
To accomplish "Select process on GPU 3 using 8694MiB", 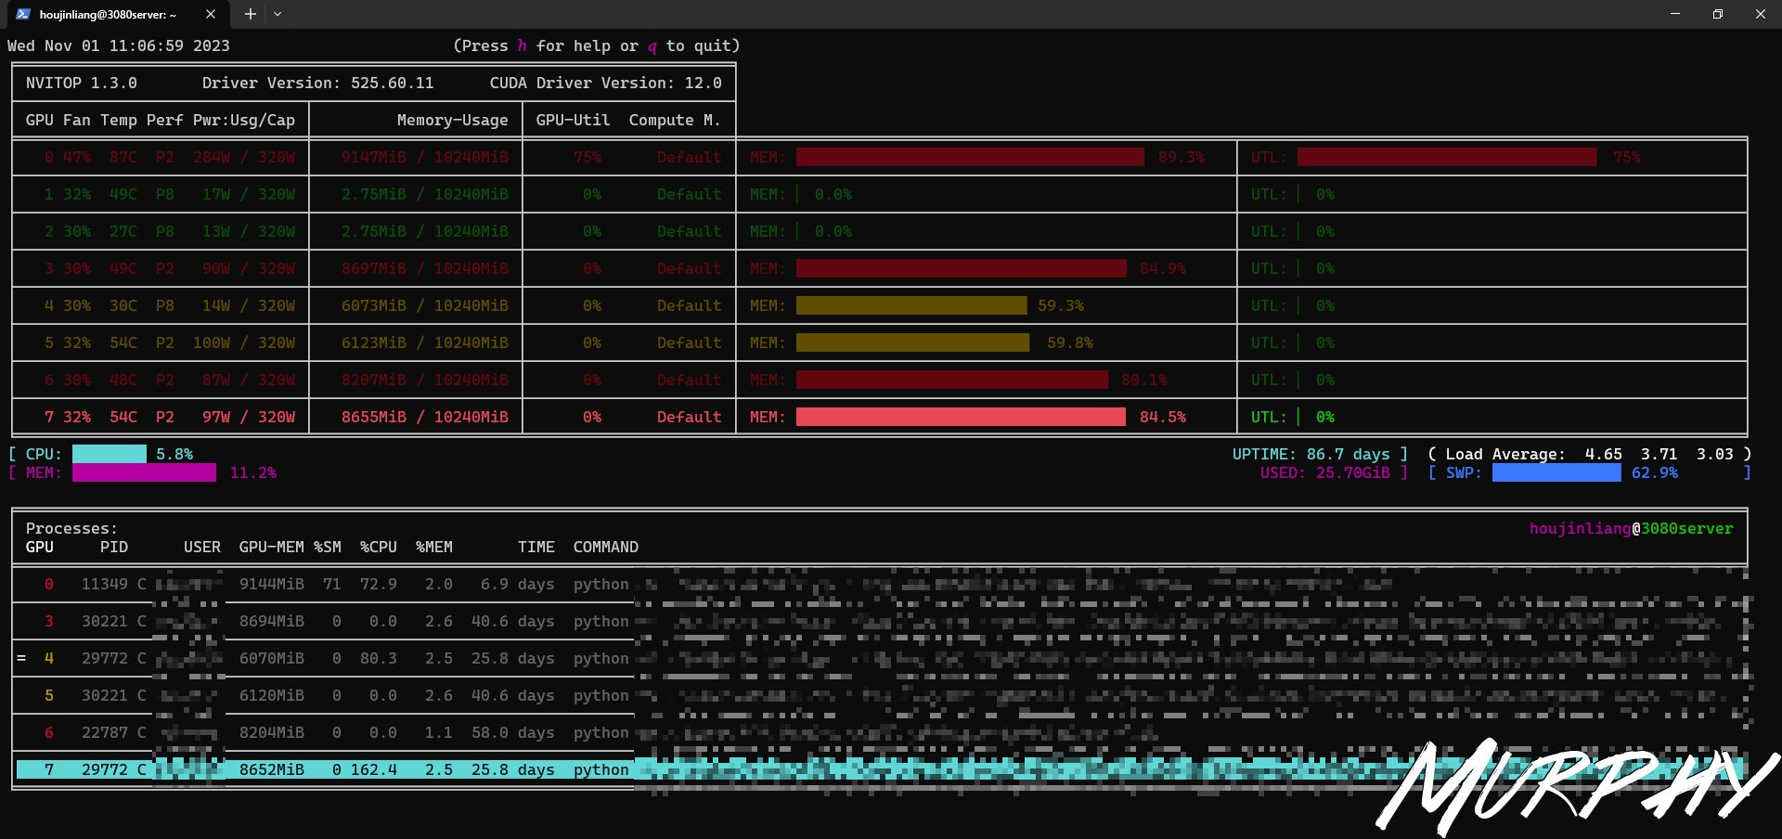I will pos(880,621).
